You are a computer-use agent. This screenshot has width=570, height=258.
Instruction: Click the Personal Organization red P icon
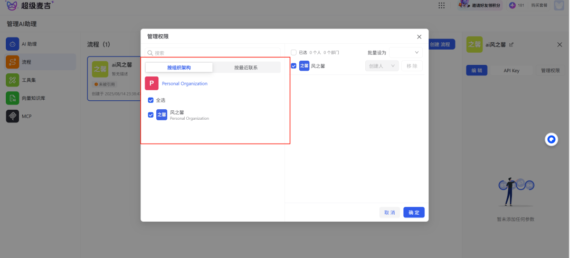[x=151, y=83]
